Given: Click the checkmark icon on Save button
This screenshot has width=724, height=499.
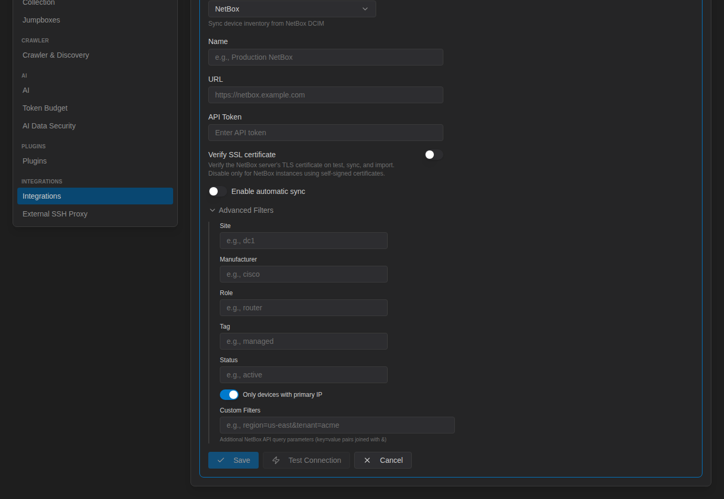Looking at the screenshot, I should (221, 460).
